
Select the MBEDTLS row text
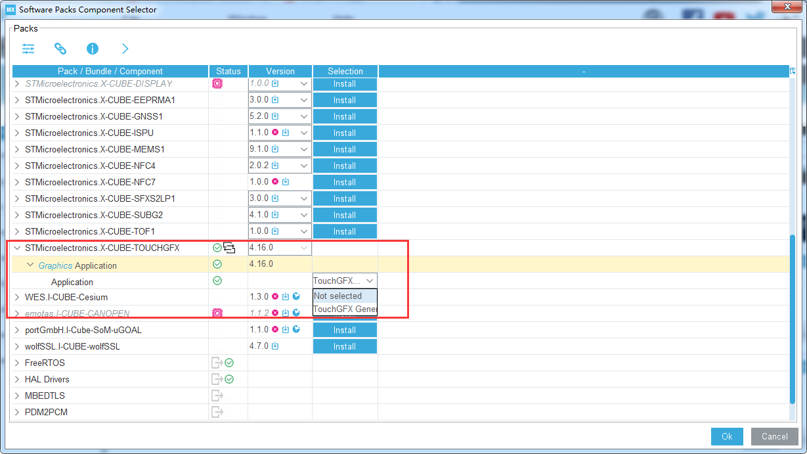(45, 396)
